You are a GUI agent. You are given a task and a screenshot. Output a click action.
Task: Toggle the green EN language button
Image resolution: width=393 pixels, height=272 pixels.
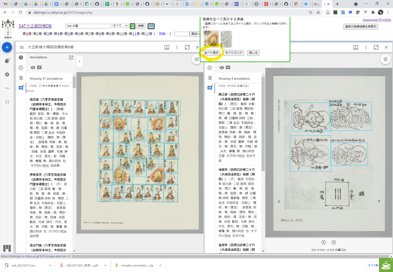(132, 26)
